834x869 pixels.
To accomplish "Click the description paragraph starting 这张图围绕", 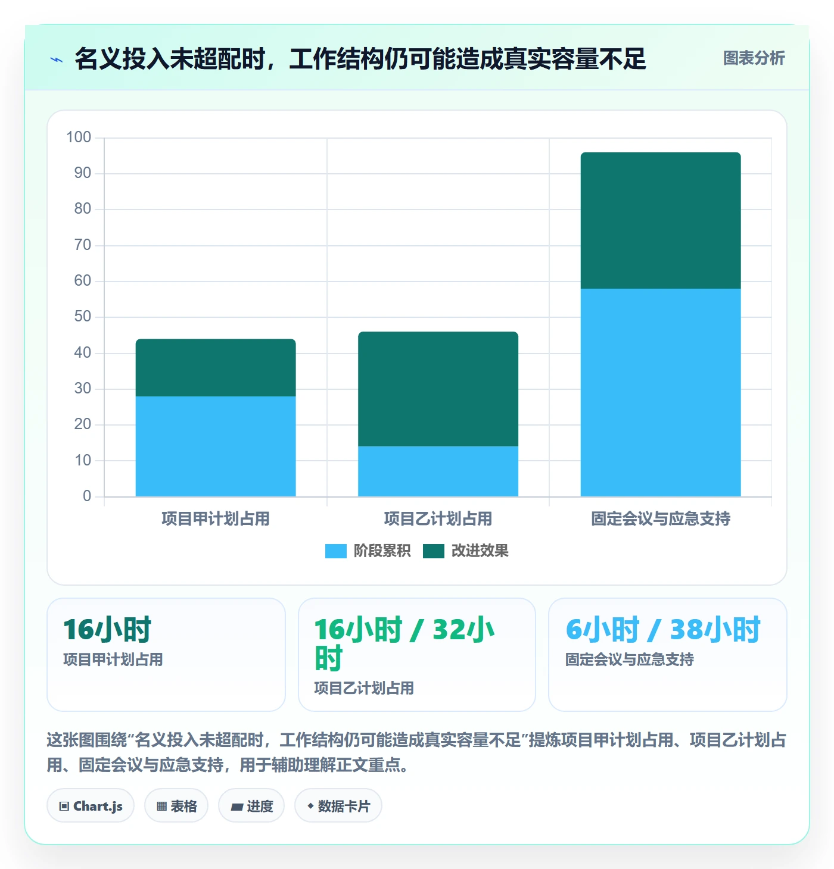I will tap(416, 752).
